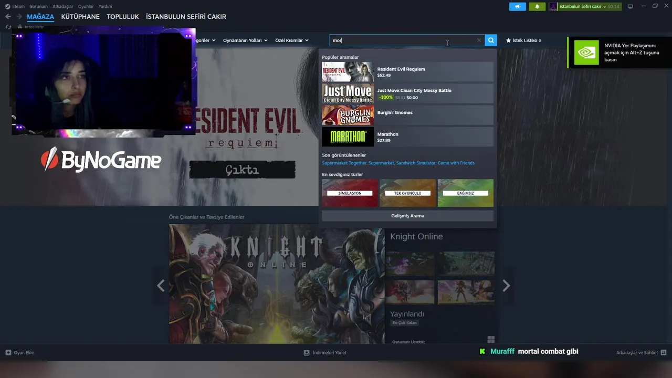Clear the search box with the X icon
Image resolution: width=672 pixels, height=378 pixels.
[479, 40]
